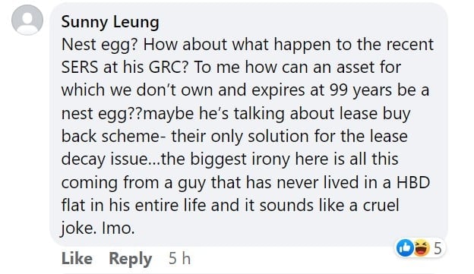Click the blue thumbs-up reaction icon
This screenshot has height=274, width=474.
click(x=405, y=248)
